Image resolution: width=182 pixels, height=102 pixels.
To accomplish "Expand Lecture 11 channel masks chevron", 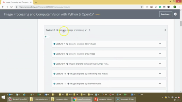I will [x=160, y=84].
